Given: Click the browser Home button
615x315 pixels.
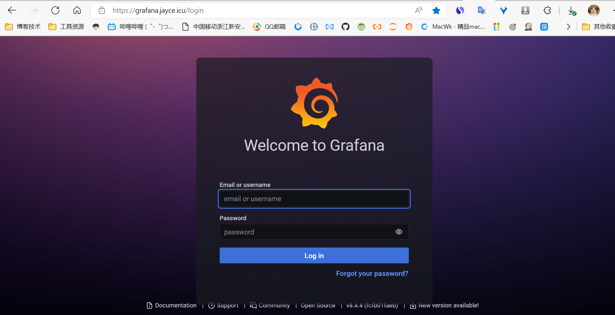Looking at the screenshot, I should point(77,10).
